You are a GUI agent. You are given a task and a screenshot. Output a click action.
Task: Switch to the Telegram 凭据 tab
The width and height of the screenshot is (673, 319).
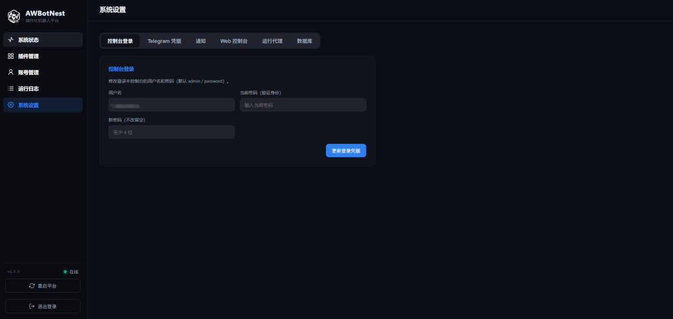tap(164, 41)
